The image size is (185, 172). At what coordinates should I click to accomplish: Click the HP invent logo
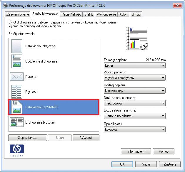point(17,151)
